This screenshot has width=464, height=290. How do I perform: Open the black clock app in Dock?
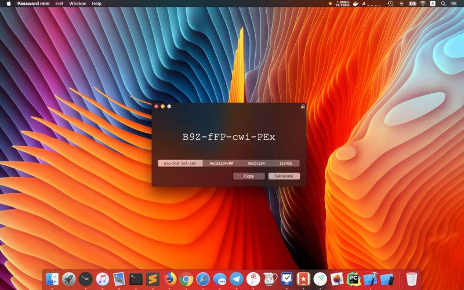[x=85, y=279]
